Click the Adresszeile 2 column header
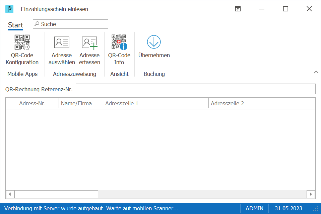This screenshot has width=321, height=214. tap(261, 103)
